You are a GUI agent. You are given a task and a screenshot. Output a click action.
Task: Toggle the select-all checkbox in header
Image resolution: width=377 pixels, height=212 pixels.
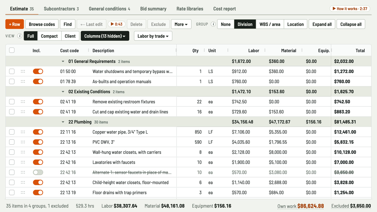coord(12,50)
